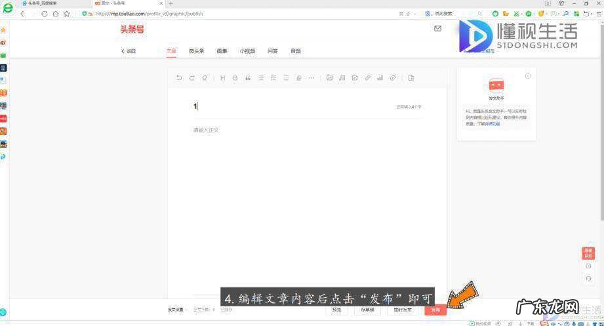Toggle bold with the B icon
Image resolution: width=604 pixels, height=326 pixels.
pos(235,78)
